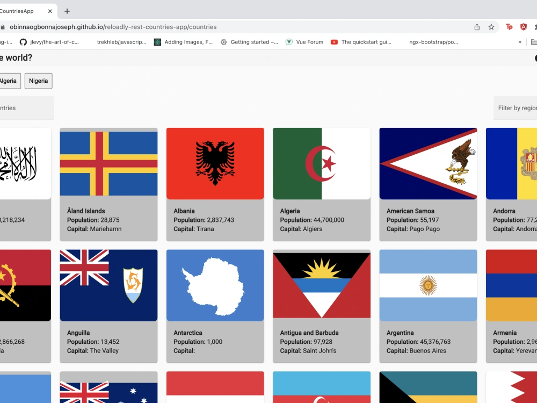Click the Argentina country name
Image resolution: width=537 pixels, height=403 pixels.
(400, 333)
